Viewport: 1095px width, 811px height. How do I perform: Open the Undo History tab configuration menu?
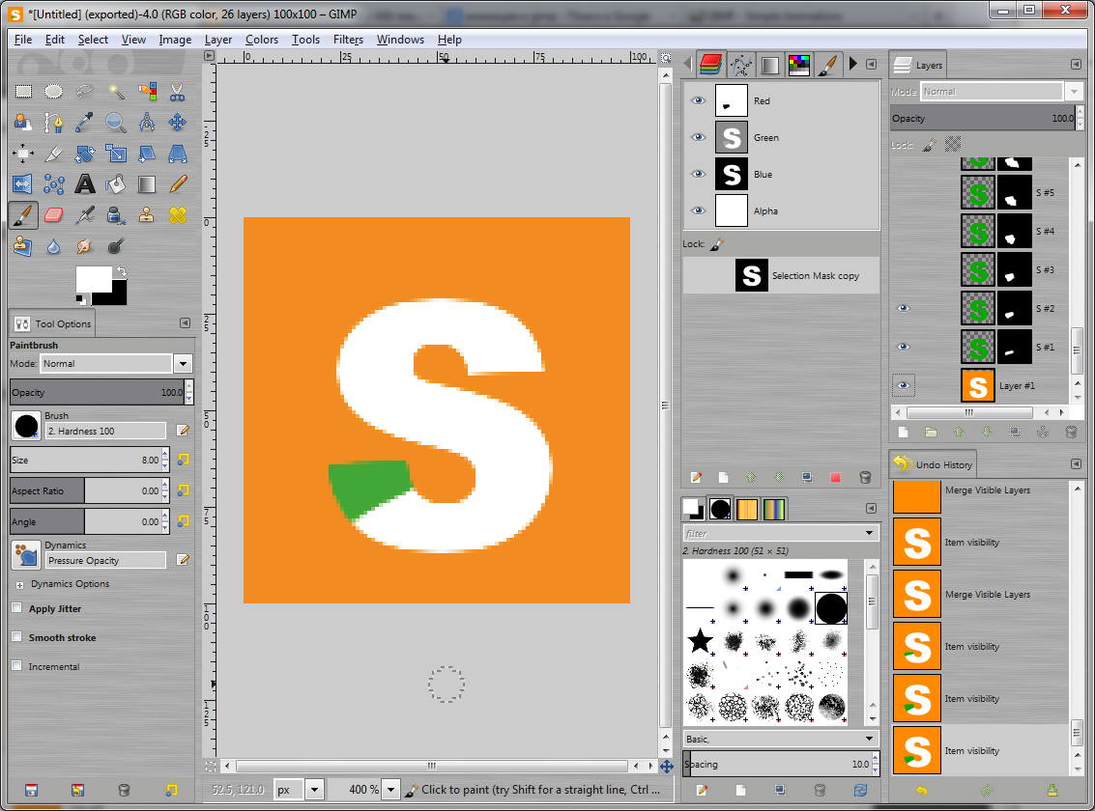1076,463
